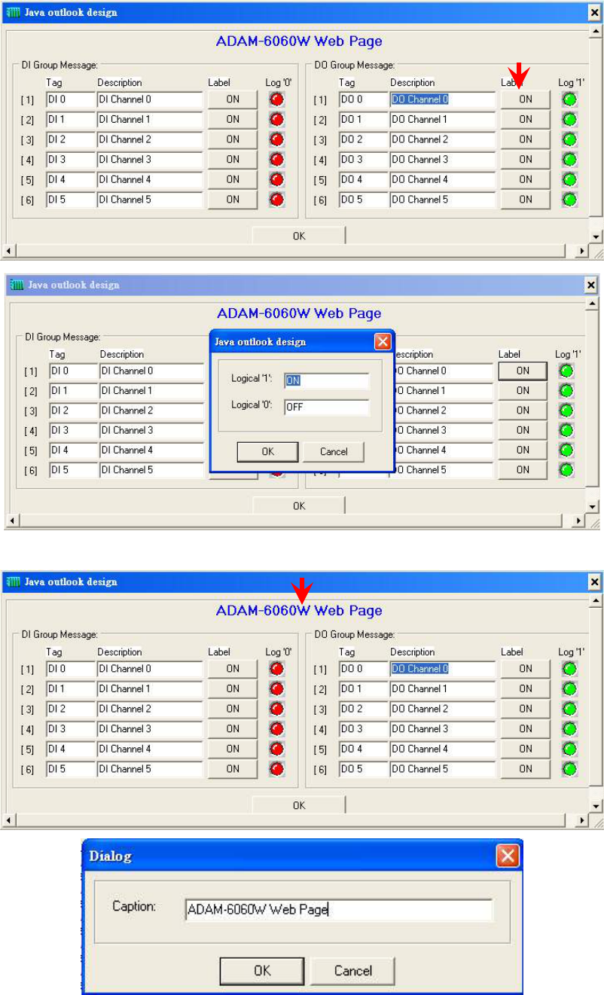The width and height of the screenshot is (604, 995).
Task: Close the Caption Dialog with red X
Action: tap(508, 856)
